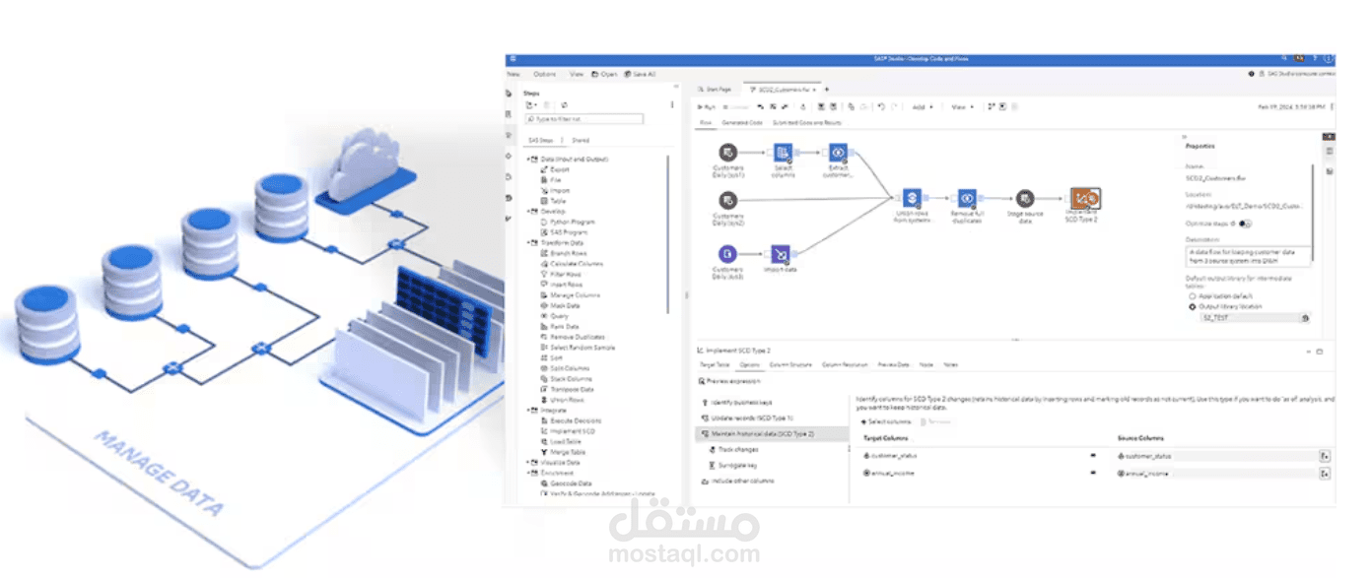Collapse Data (Input and Output) tree group
Image resolution: width=1370 pixels, height=579 pixels.
527,159
